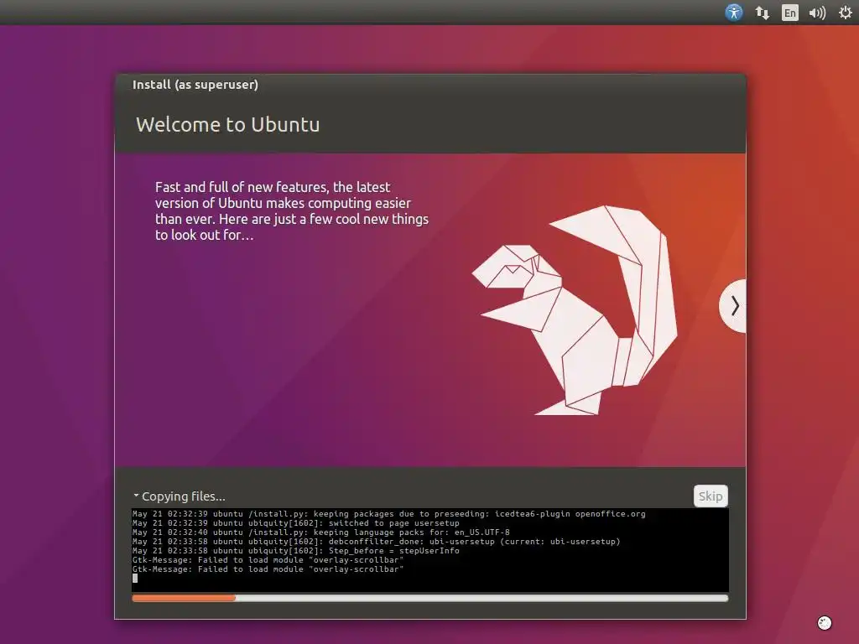Click the installation progress bar
Viewport: 859px width, 644px height.
pos(430,598)
